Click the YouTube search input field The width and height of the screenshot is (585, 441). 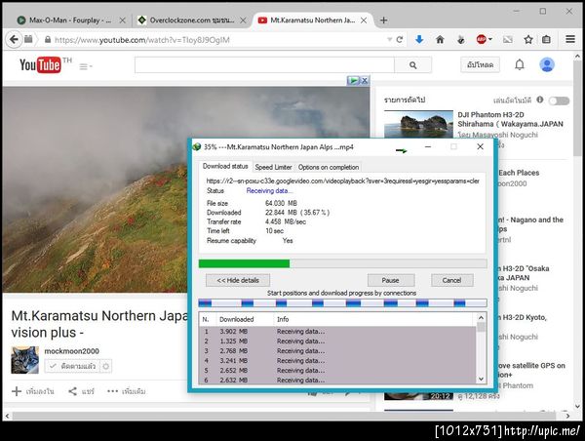point(264,65)
